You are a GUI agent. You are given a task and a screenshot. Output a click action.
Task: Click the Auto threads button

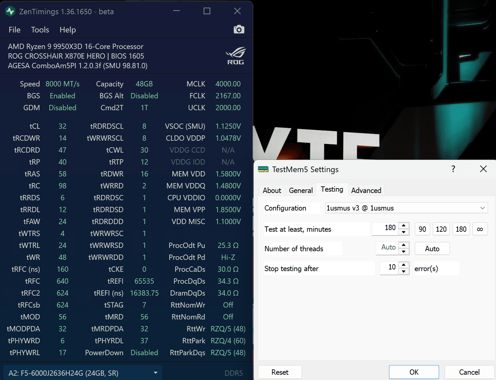[432, 249]
